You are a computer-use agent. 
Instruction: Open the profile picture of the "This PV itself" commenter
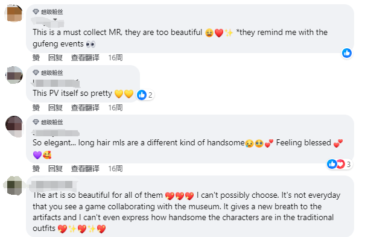pyautogui.click(x=14, y=75)
